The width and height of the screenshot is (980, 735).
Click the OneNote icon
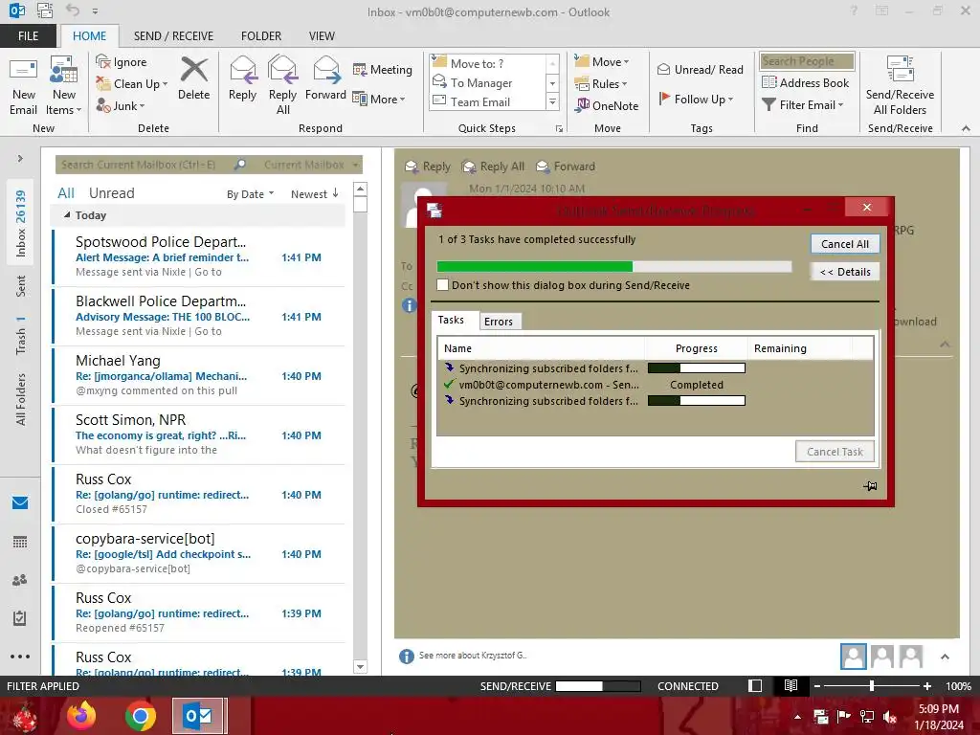(x=607, y=105)
